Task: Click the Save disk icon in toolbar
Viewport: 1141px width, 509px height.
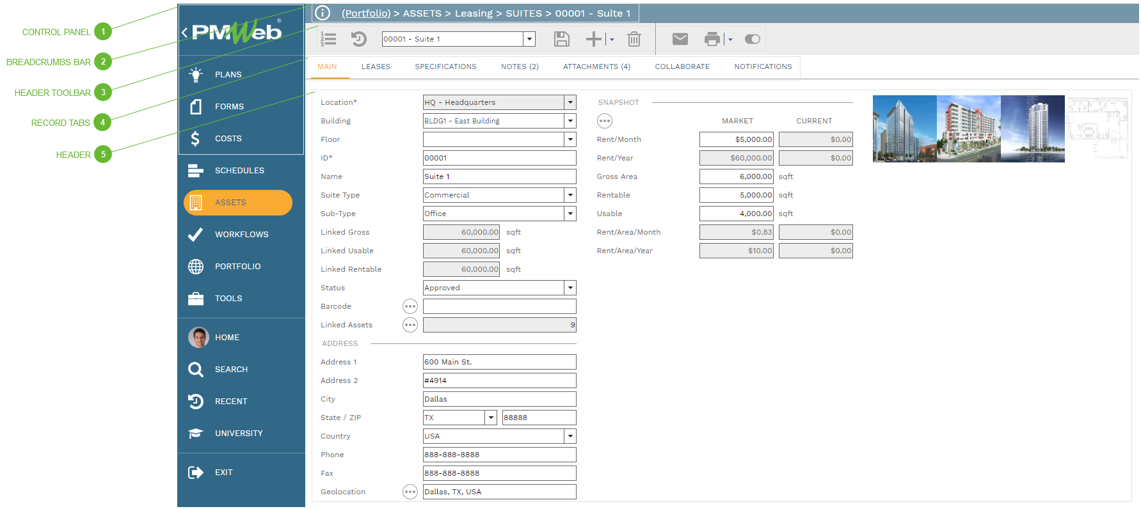Action: click(x=561, y=39)
